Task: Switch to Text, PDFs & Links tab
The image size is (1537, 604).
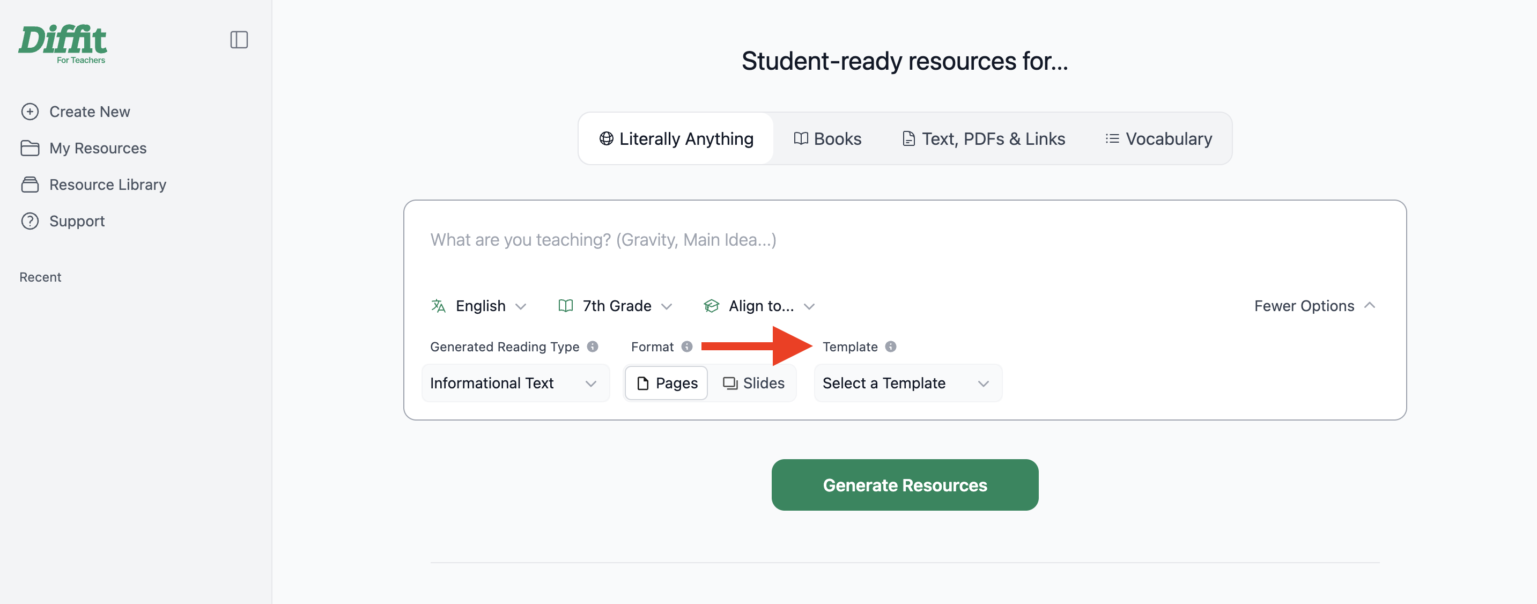Action: tap(984, 138)
